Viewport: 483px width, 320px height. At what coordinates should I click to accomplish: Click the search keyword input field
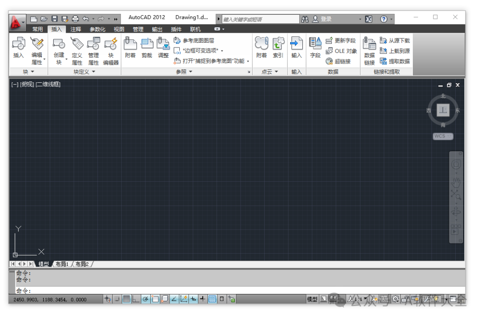tap(260, 19)
